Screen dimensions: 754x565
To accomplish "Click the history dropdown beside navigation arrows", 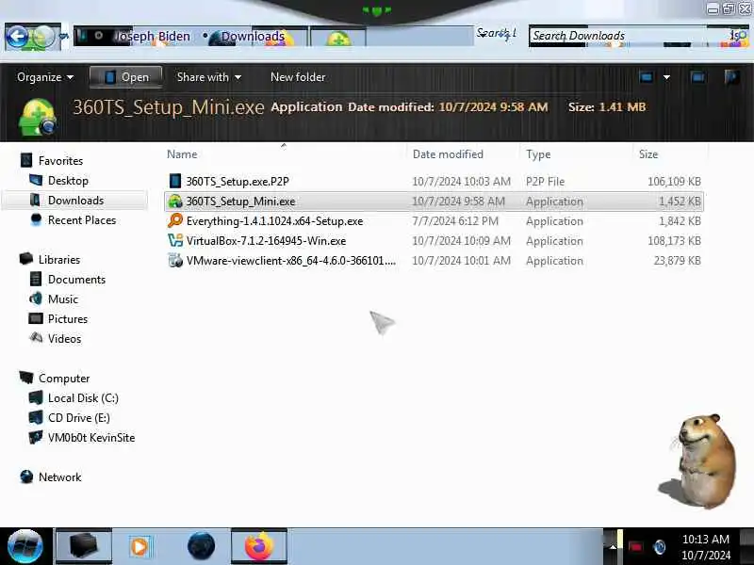I will [x=63, y=36].
